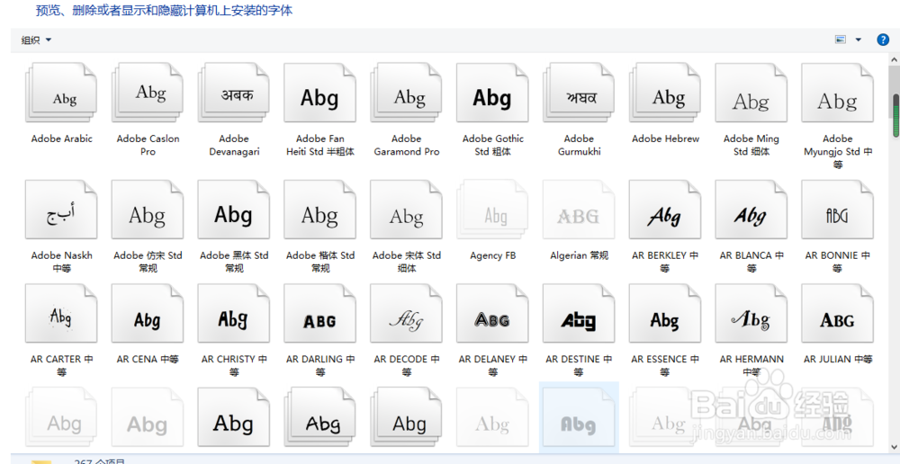Select the AR BLANCA font icon

(x=751, y=210)
